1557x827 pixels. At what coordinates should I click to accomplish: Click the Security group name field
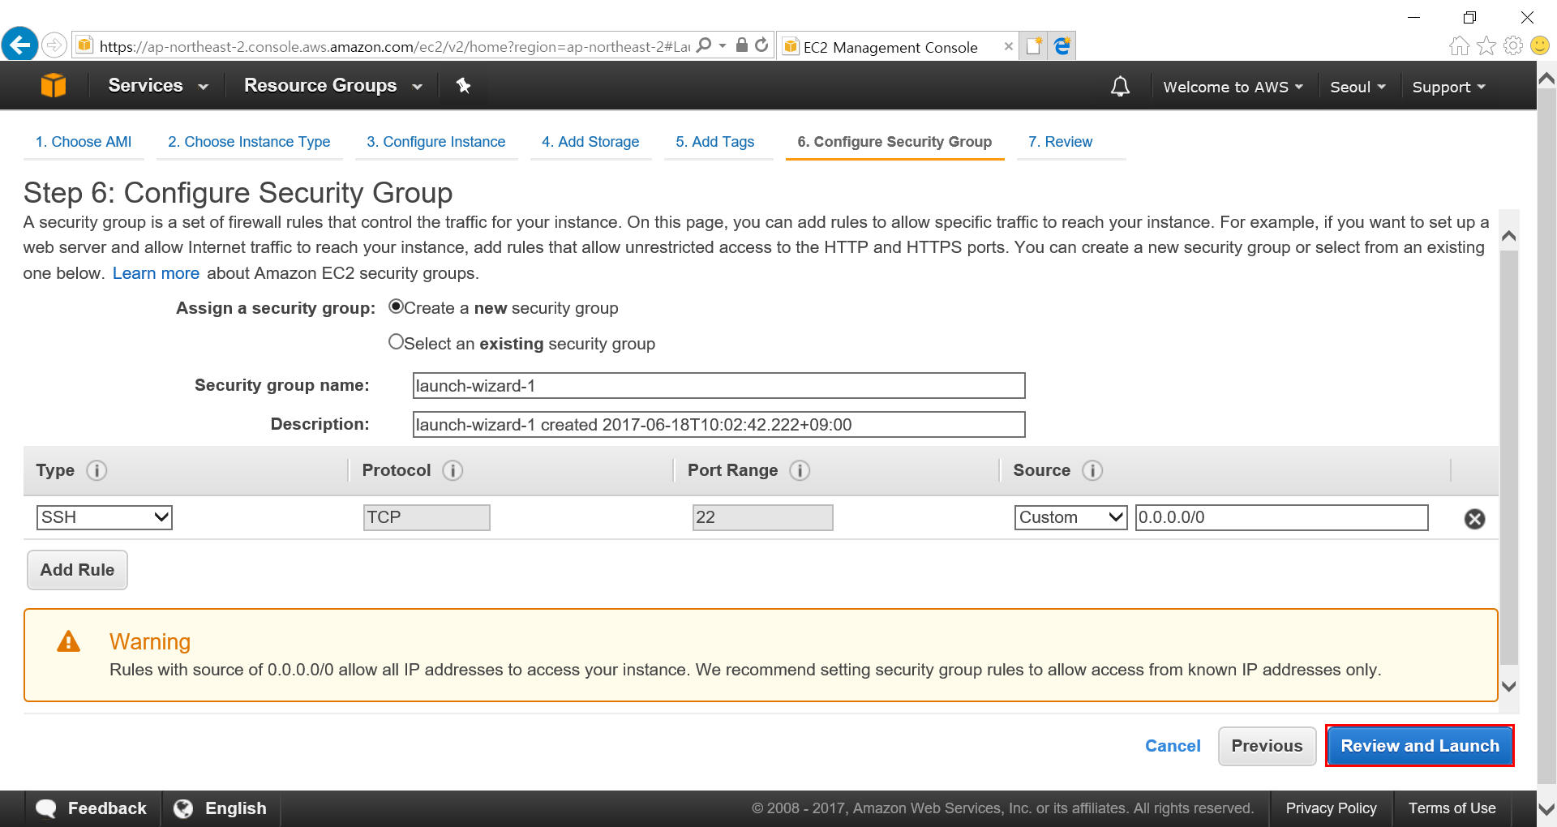coord(718,386)
